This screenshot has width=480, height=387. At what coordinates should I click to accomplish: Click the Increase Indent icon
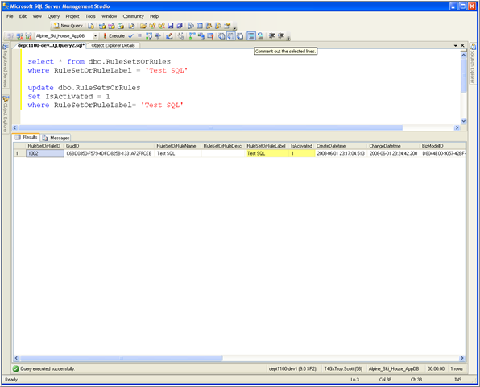coord(281,36)
